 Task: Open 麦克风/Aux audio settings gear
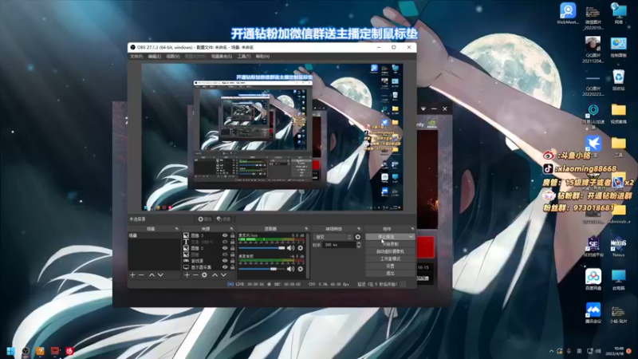point(301,247)
